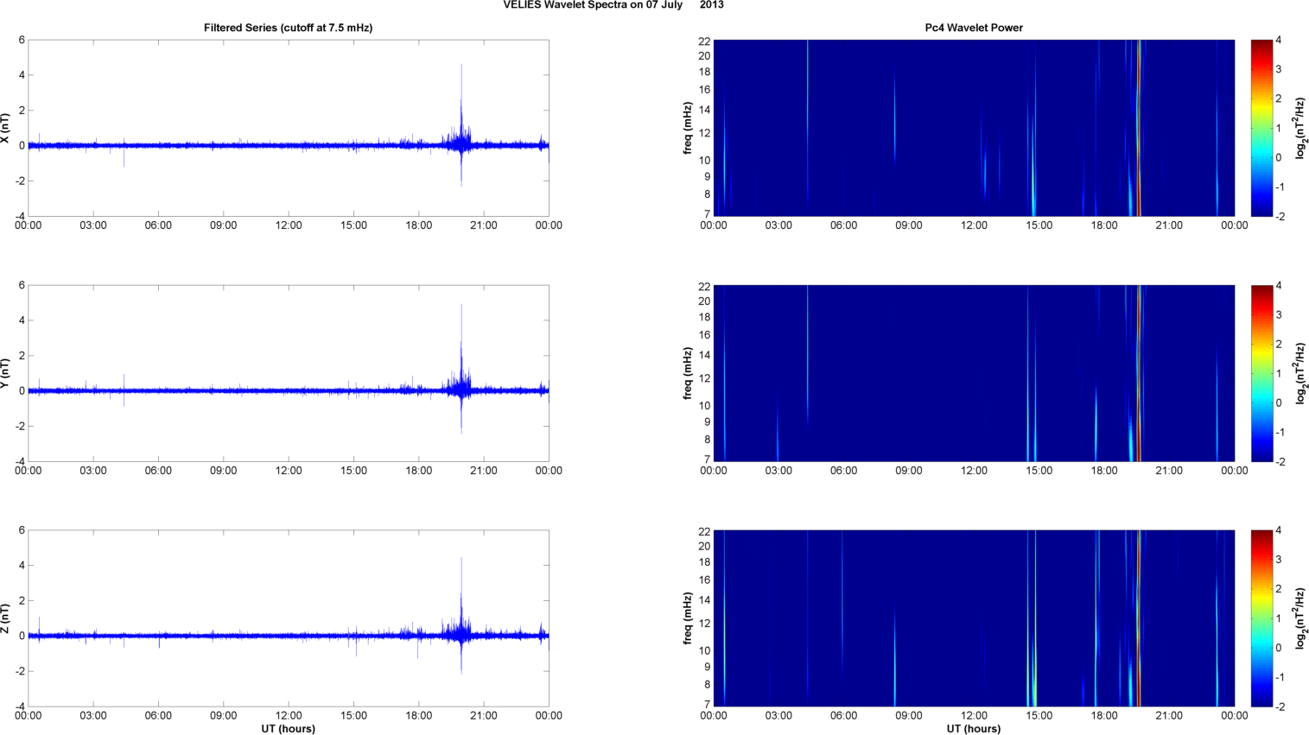Select the Pc4 Wavelet Power heading
The image size is (1309, 735).
pyautogui.click(x=974, y=28)
